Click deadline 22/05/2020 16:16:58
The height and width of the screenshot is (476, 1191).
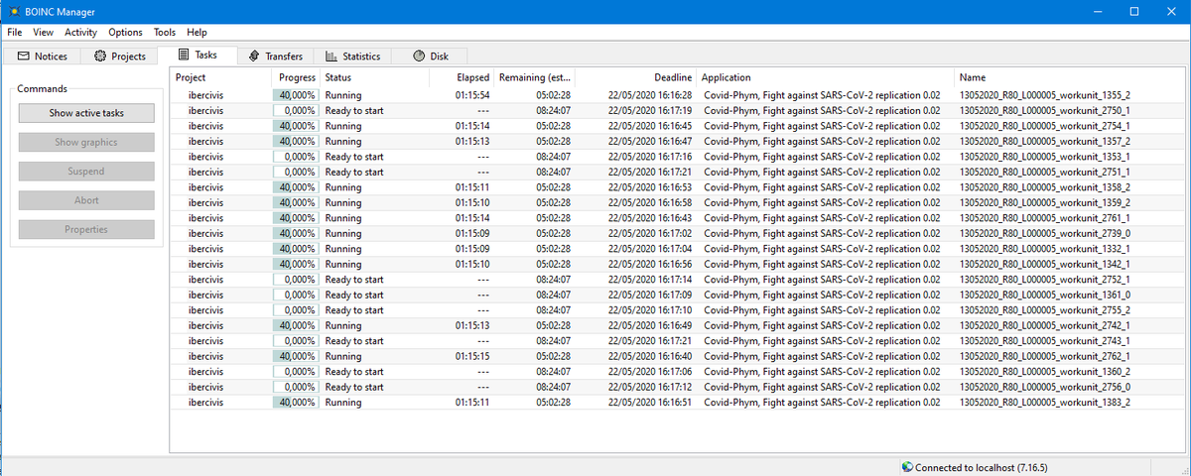coord(649,203)
